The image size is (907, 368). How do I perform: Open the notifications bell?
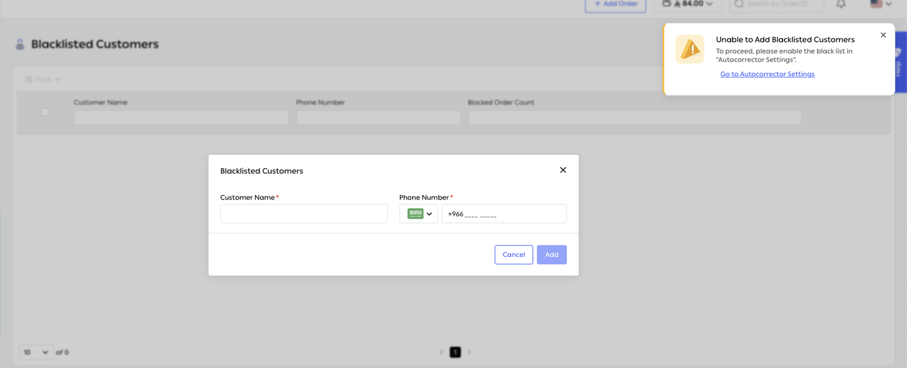pos(841,4)
